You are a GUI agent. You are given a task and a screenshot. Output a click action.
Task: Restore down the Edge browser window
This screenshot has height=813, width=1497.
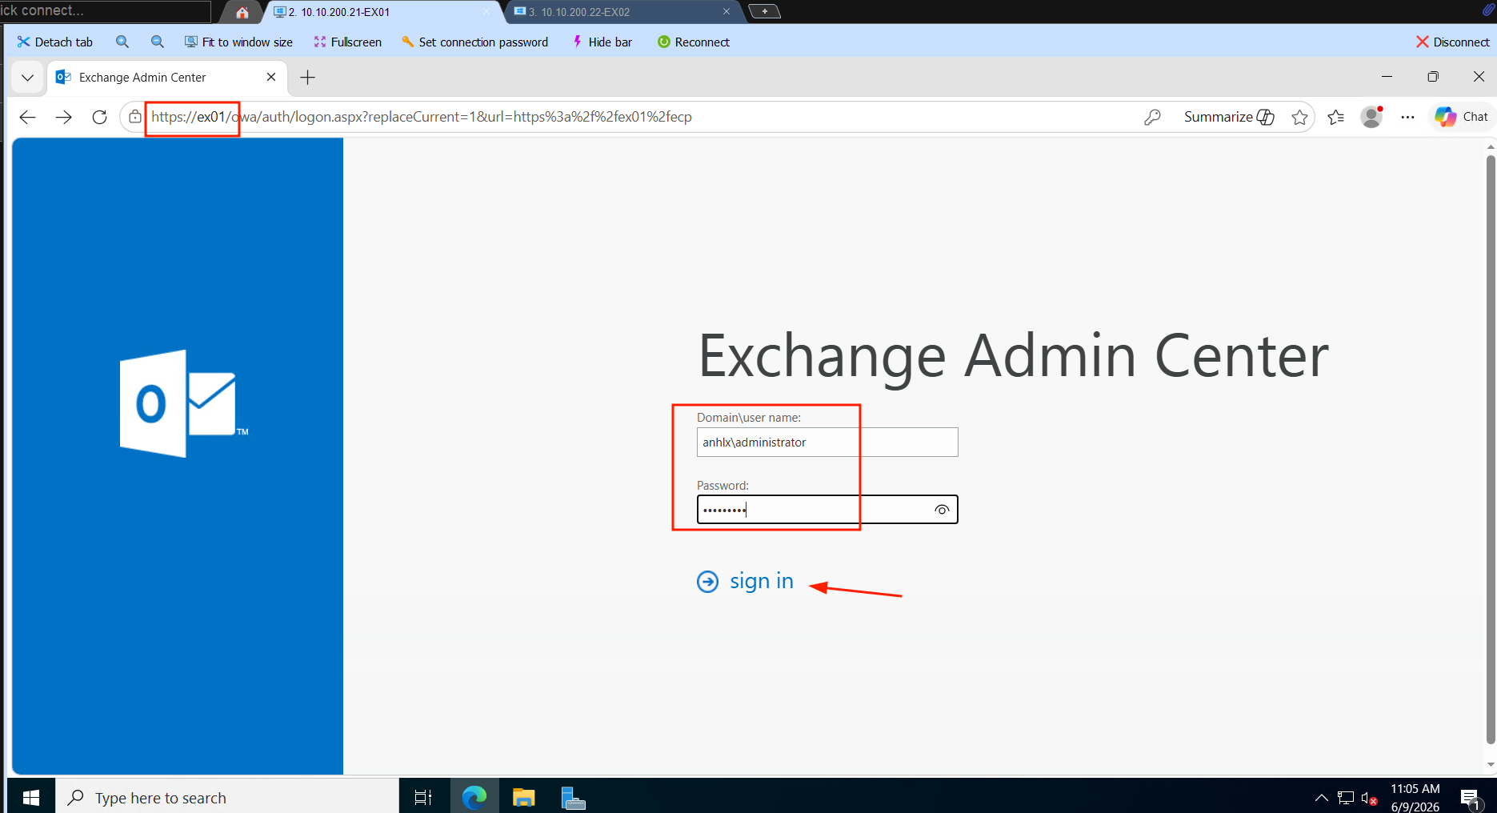(1433, 77)
